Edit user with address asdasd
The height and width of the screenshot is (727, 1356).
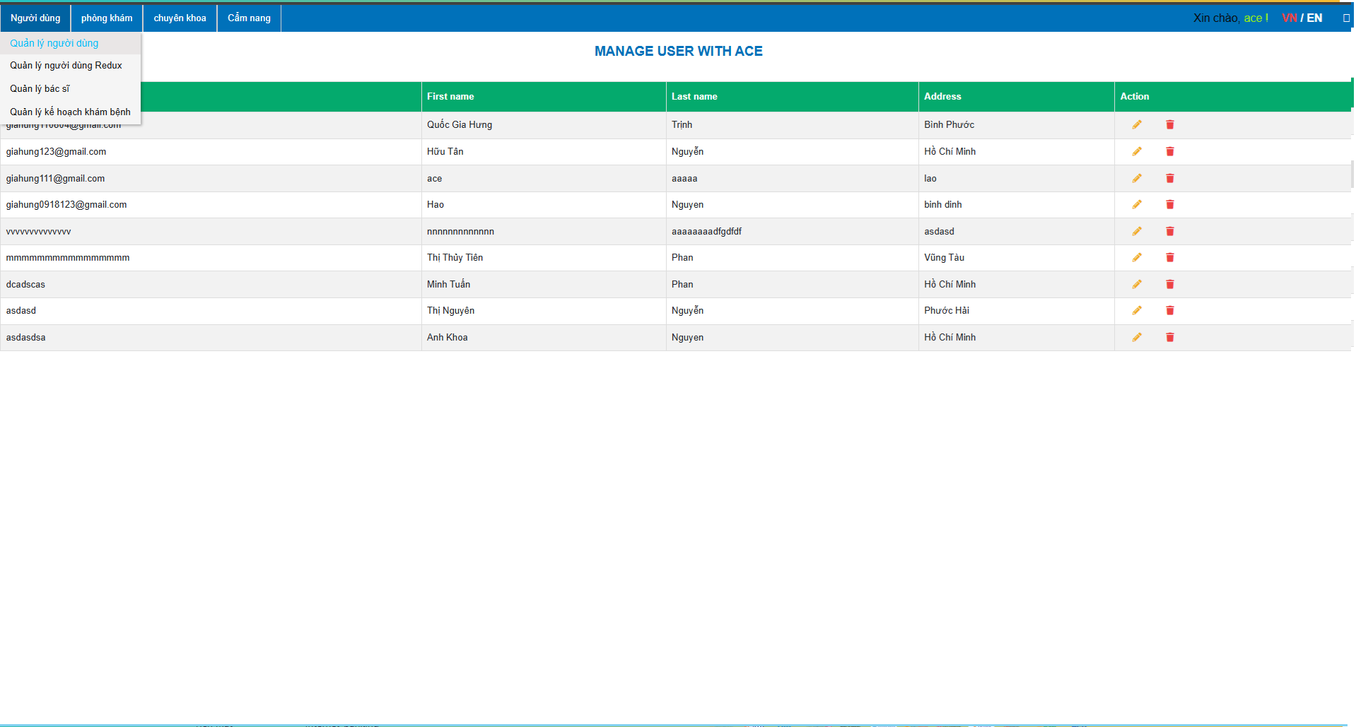click(x=1137, y=232)
